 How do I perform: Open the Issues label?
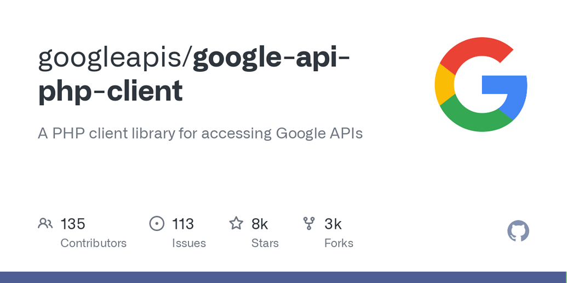coord(189,243)
